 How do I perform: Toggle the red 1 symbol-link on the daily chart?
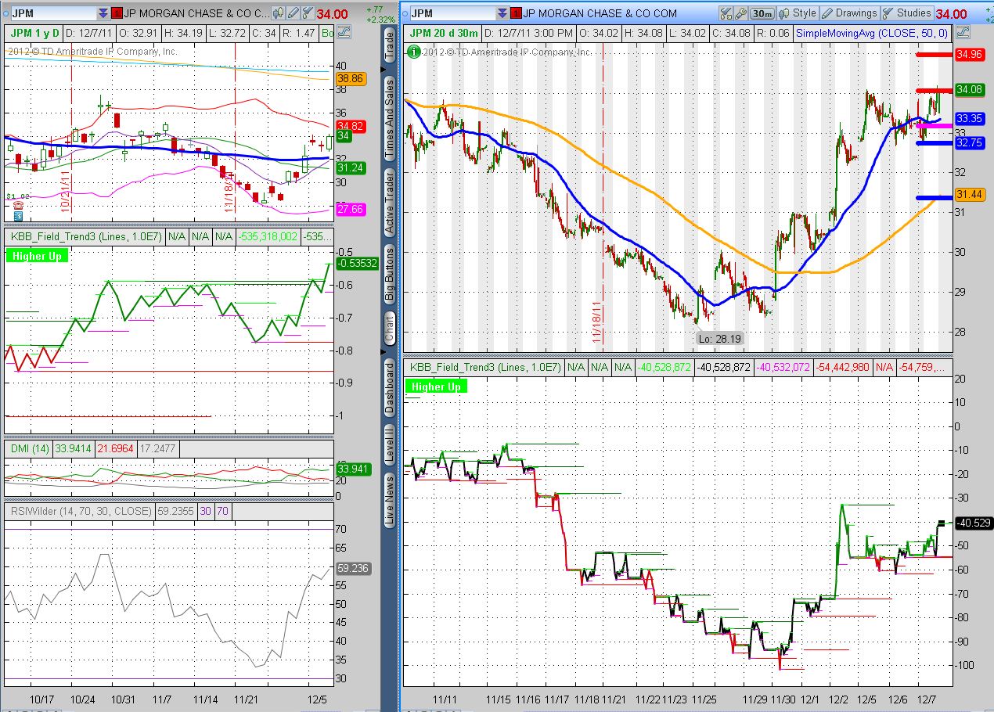(x=114, y=13)
